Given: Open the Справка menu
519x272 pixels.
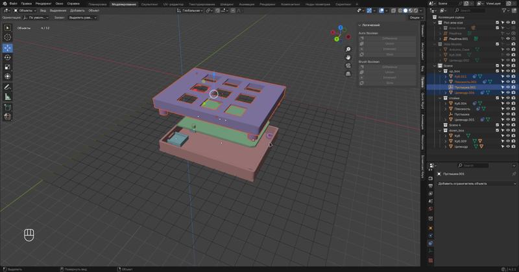Looking at the screenshot, I should coord(73,4).
